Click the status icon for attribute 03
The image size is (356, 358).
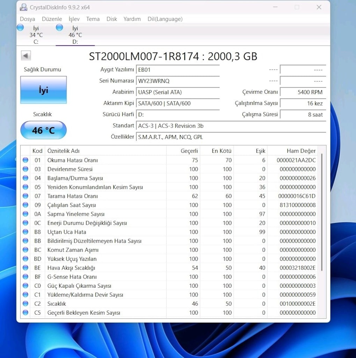[x=26, y=169]
